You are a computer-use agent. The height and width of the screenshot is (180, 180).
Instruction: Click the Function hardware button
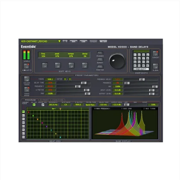click(100, 67)
